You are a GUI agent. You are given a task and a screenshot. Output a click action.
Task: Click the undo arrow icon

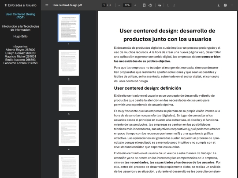(x=168, y=5)
